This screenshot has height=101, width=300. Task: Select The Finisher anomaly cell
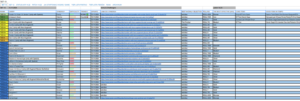coord(192,22)
